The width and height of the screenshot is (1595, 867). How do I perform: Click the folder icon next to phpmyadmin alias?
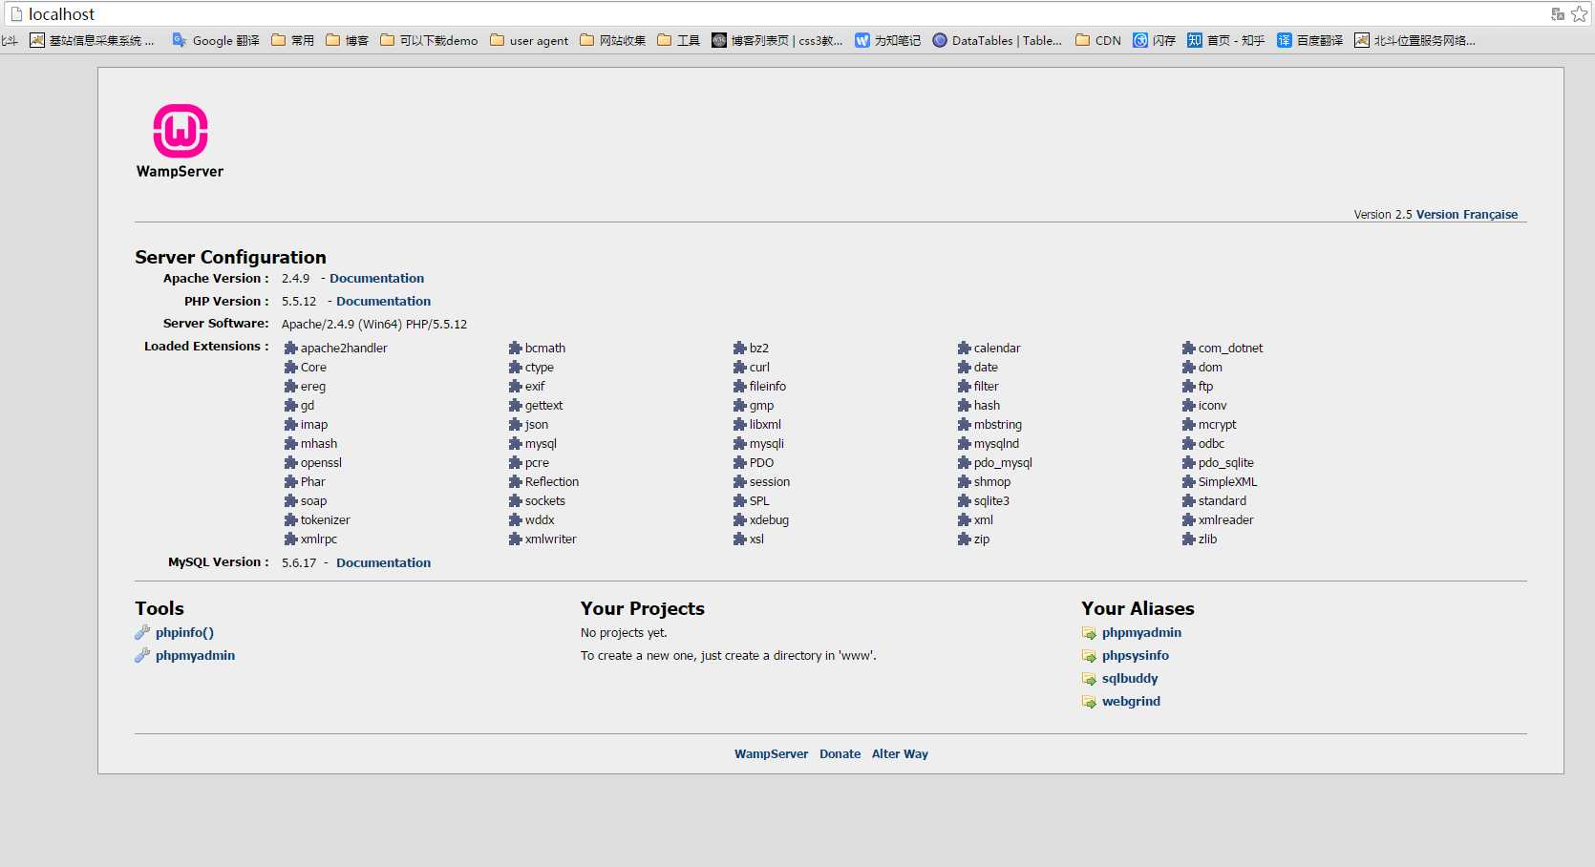(x=1089, y=633)
